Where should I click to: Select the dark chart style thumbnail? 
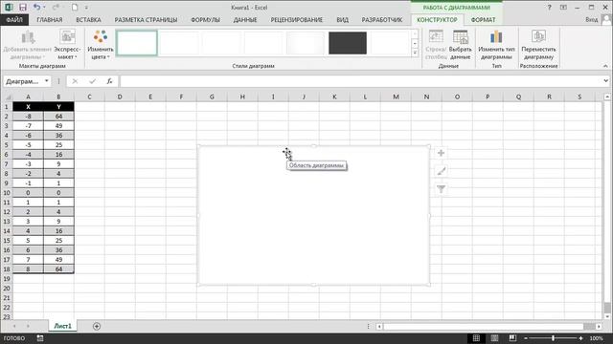pos(348,43)
